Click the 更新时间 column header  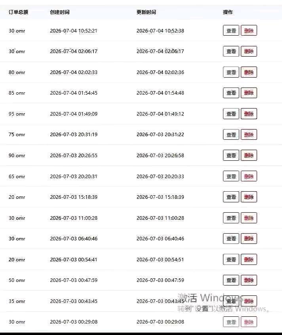tap(146, 12)
